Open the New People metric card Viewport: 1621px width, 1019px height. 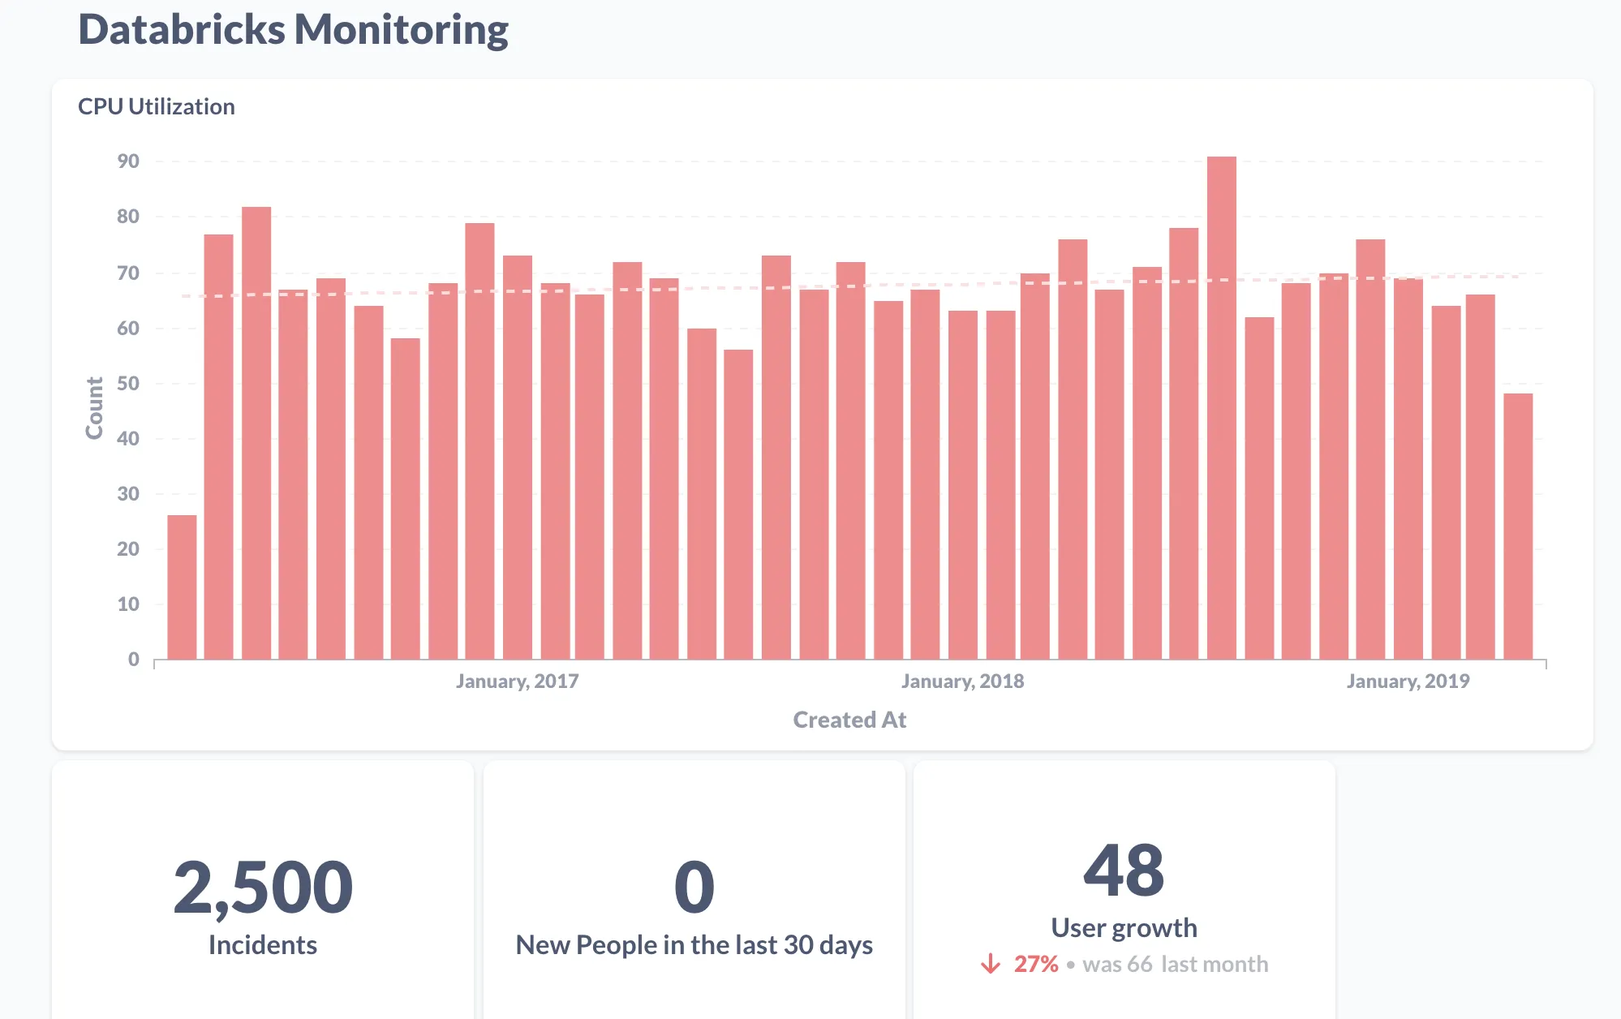pyautogui.click(x=695, y=892)
